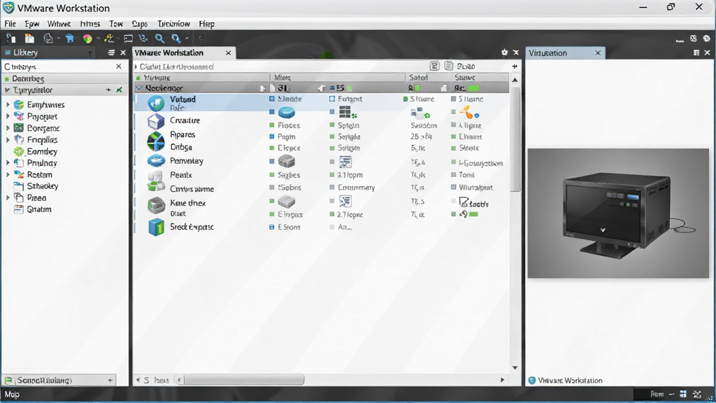Click the page icon with dropdown in toolbar

pos(48,38)
